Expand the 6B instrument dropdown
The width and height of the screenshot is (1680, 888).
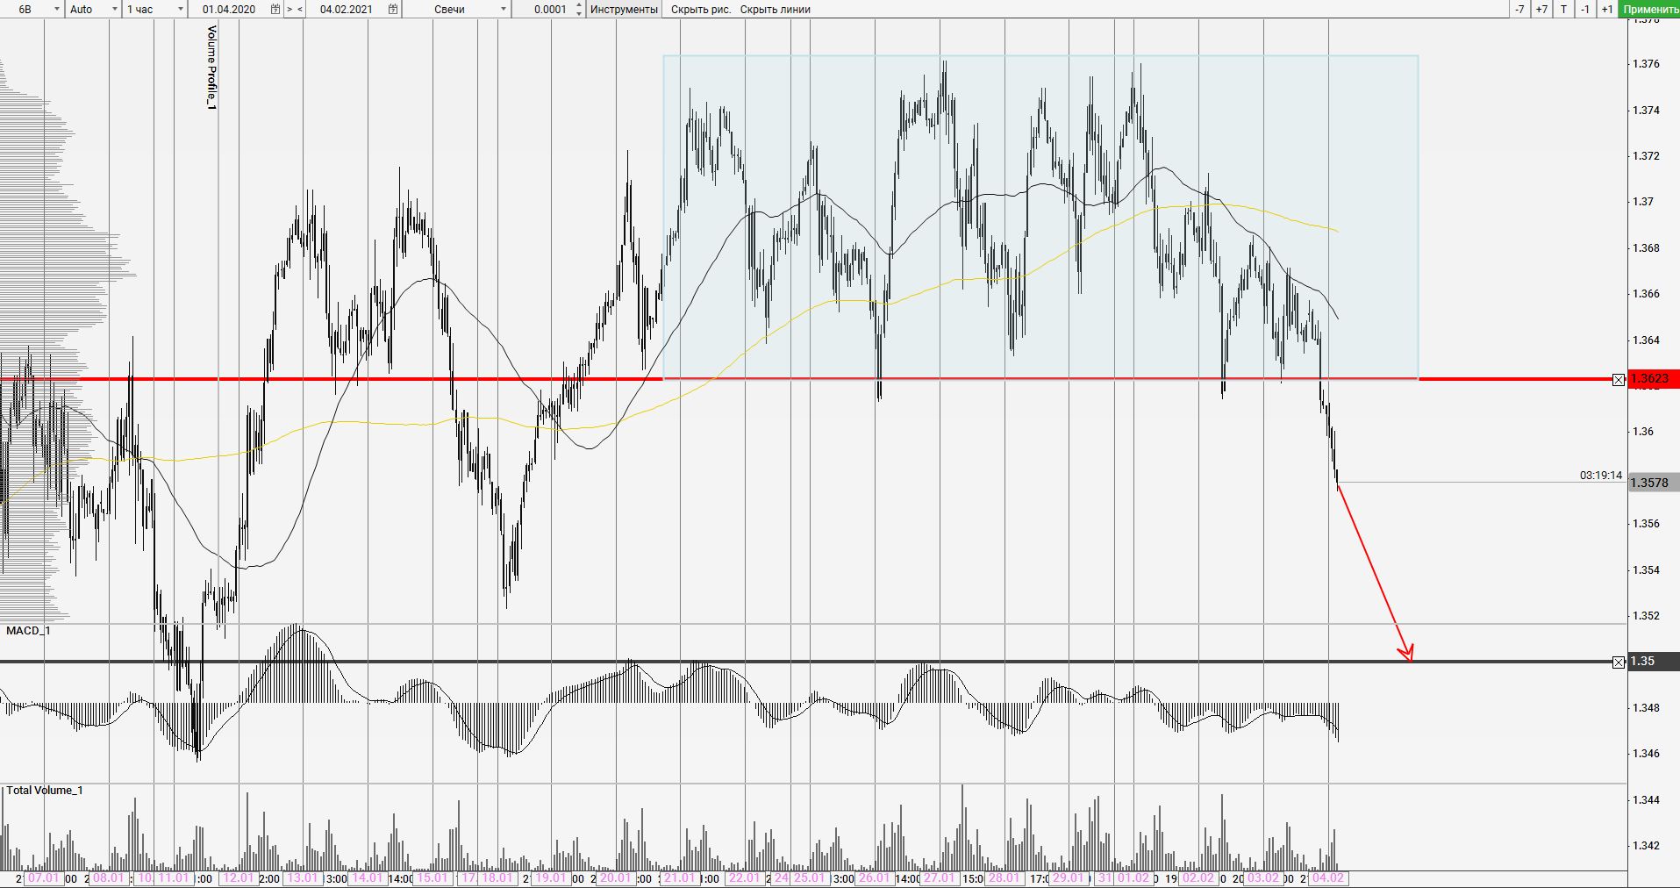[x=57, y=10]
